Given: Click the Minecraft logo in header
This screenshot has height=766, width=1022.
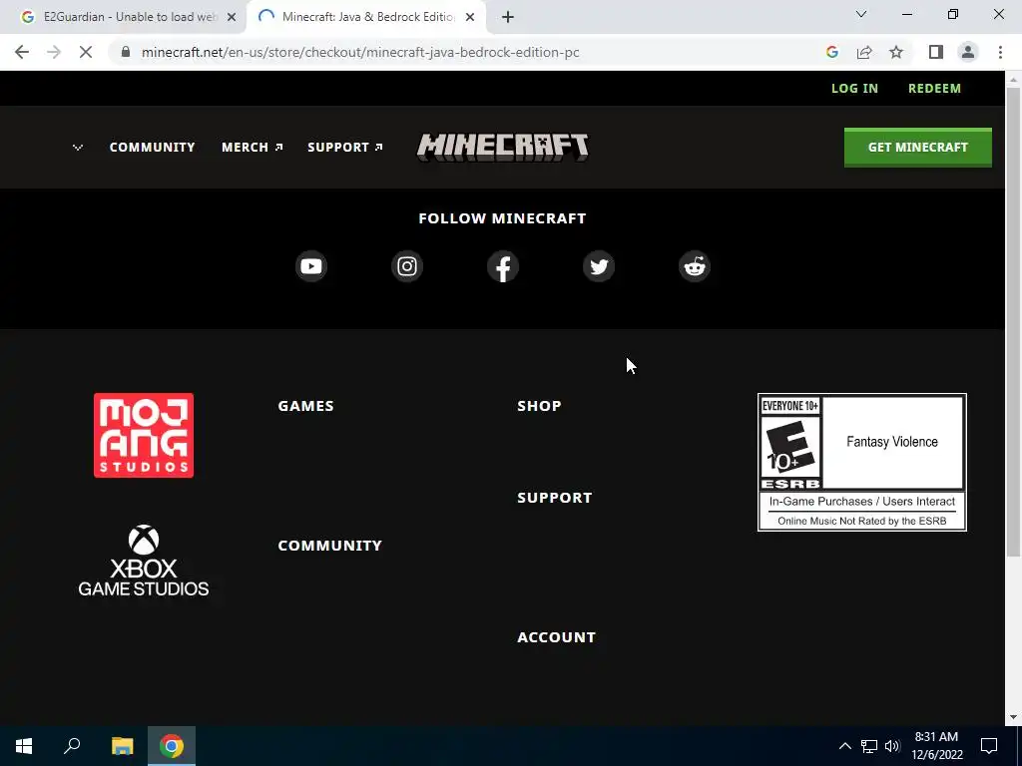Looking at the screenshot, I should 503,148.
